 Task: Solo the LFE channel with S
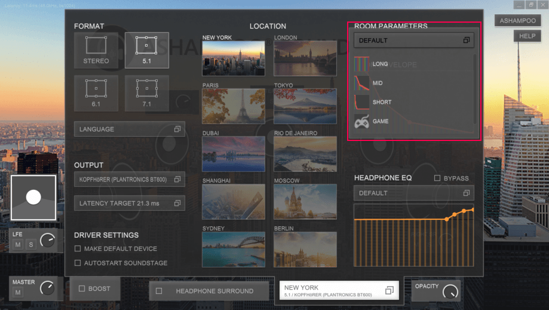click(x=31, y=244)
